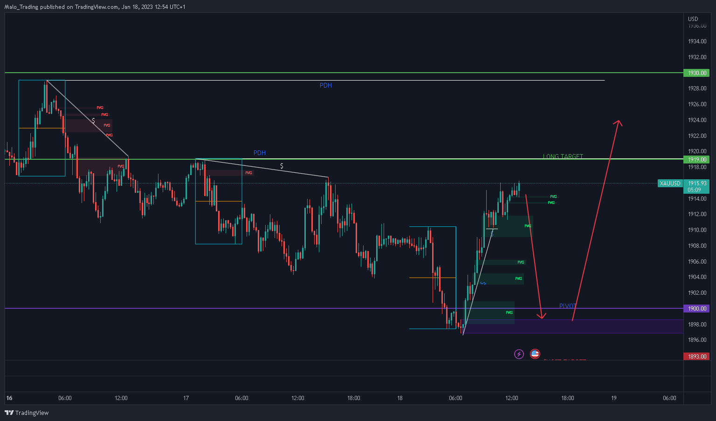716x421 pixels.
Task: Click the red 1893.00 price label
Action: (696, 357)
